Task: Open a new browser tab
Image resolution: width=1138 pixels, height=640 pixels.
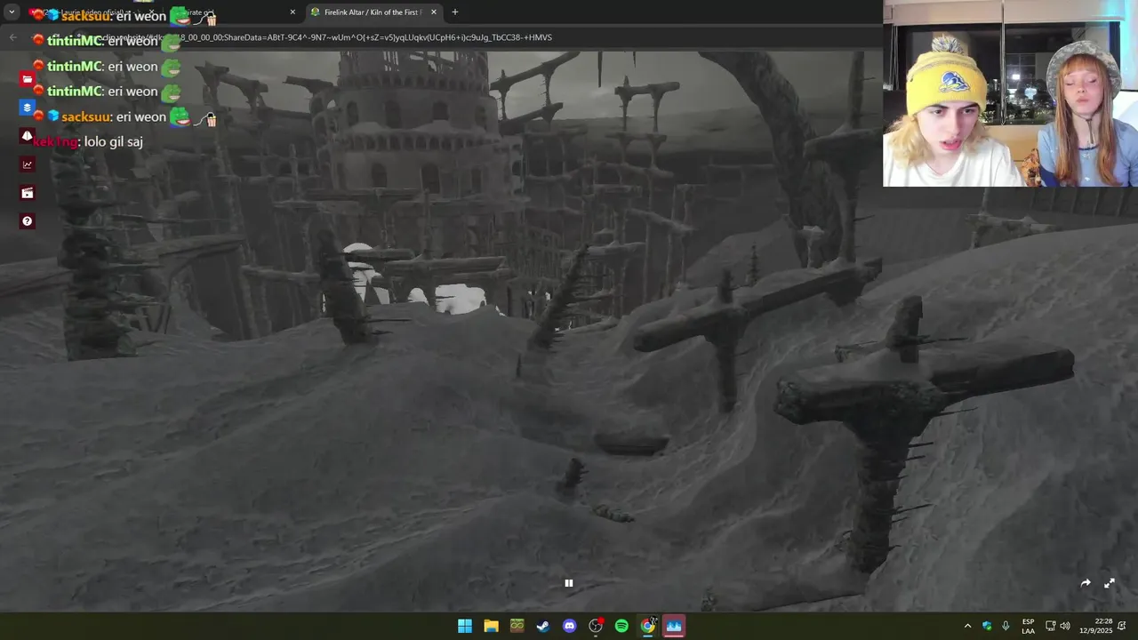Action: 455,12
